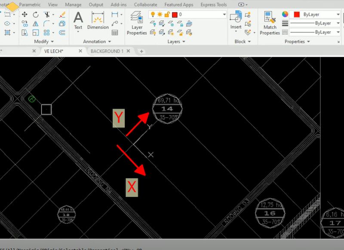Toggle layer 0 freeze sun icon

(160, 15)
